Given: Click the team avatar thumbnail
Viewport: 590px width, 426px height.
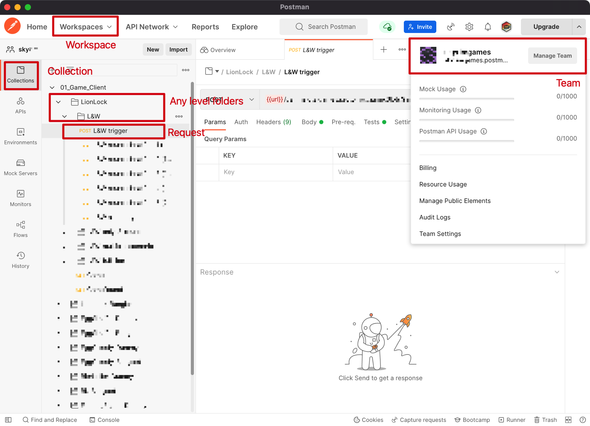Looking at the screenshot, I should pyautogui.click(x=428, y=55).
